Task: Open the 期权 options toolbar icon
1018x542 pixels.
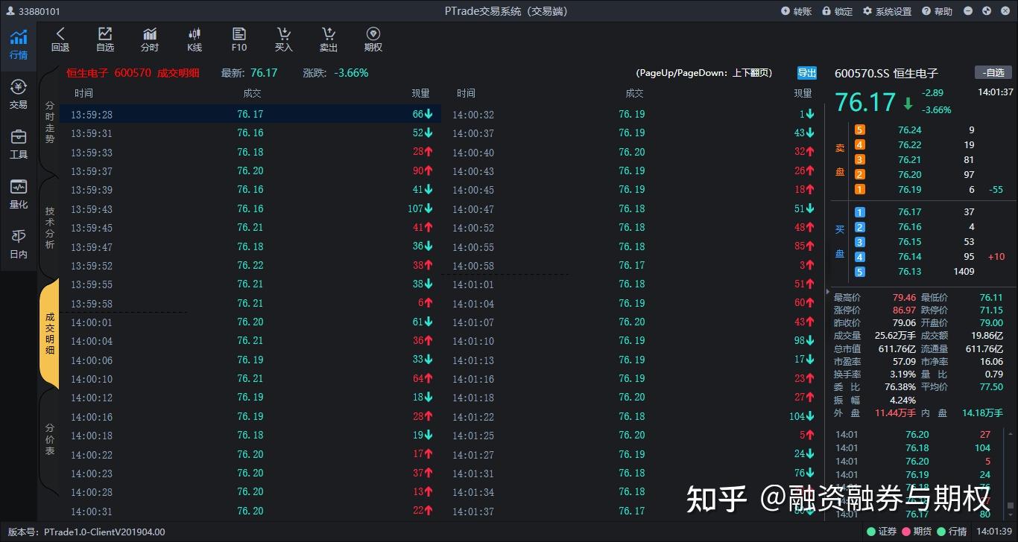Action: point(373,39)
